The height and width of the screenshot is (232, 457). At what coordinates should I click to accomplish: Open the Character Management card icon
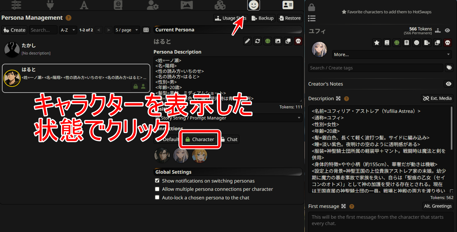click(x=288, y=5)
